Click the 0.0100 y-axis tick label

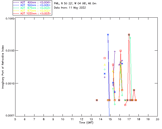pyautogui.click(x=10, y=51)
